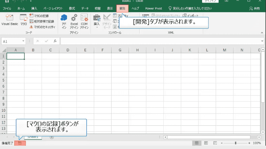This screenshot has height=149, width=266.
Task: Open マクロのセキュリティ settings
Action: point(42,27)
